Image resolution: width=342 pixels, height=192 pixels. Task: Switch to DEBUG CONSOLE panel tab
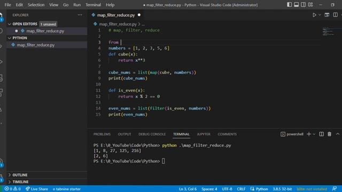pos(152,134)
